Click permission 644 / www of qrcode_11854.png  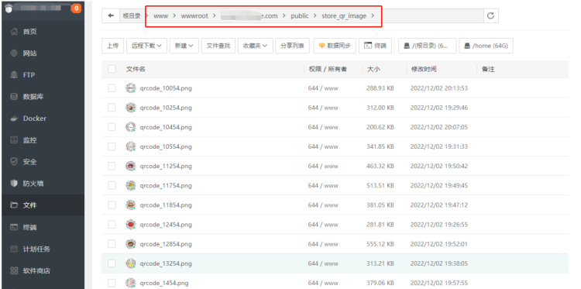point(323,205)
